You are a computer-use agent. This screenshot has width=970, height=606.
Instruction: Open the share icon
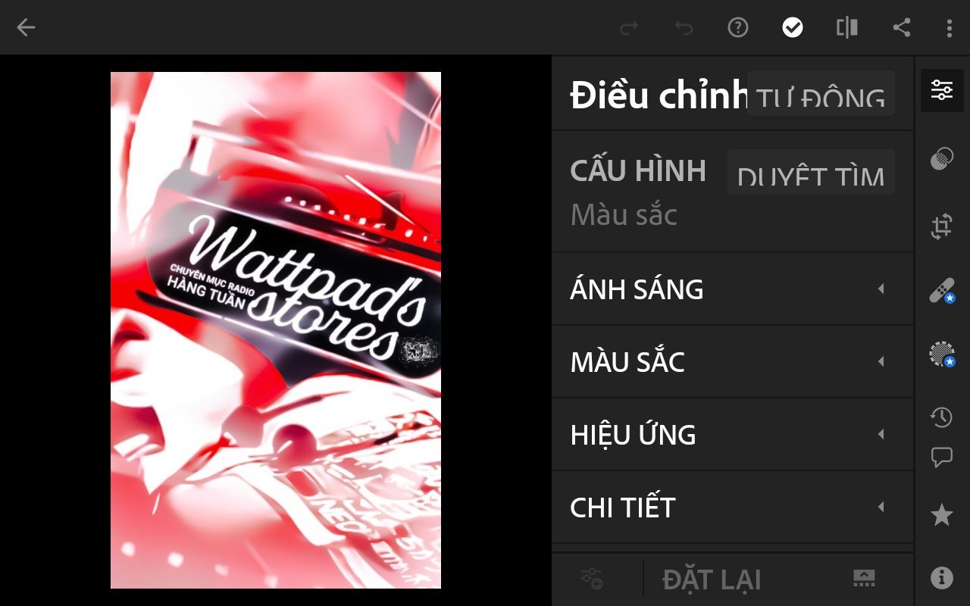[901, 28]
